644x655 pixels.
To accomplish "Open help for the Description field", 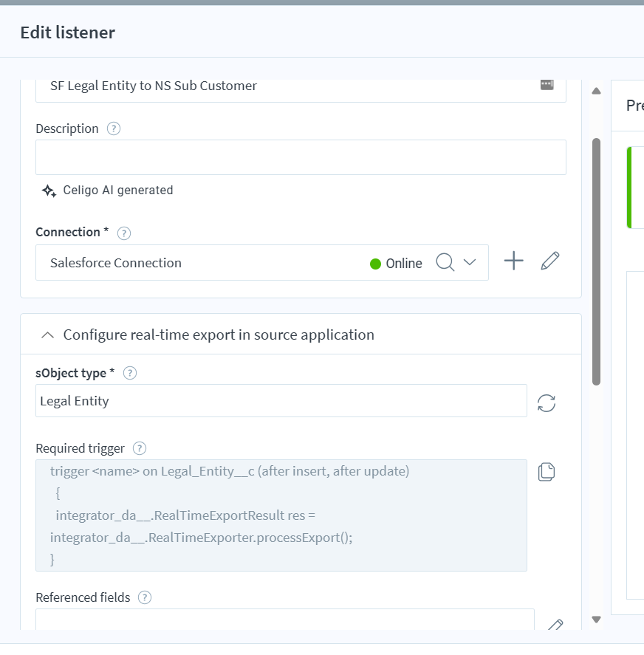I will pyautogui.click(x=113, y=128).
